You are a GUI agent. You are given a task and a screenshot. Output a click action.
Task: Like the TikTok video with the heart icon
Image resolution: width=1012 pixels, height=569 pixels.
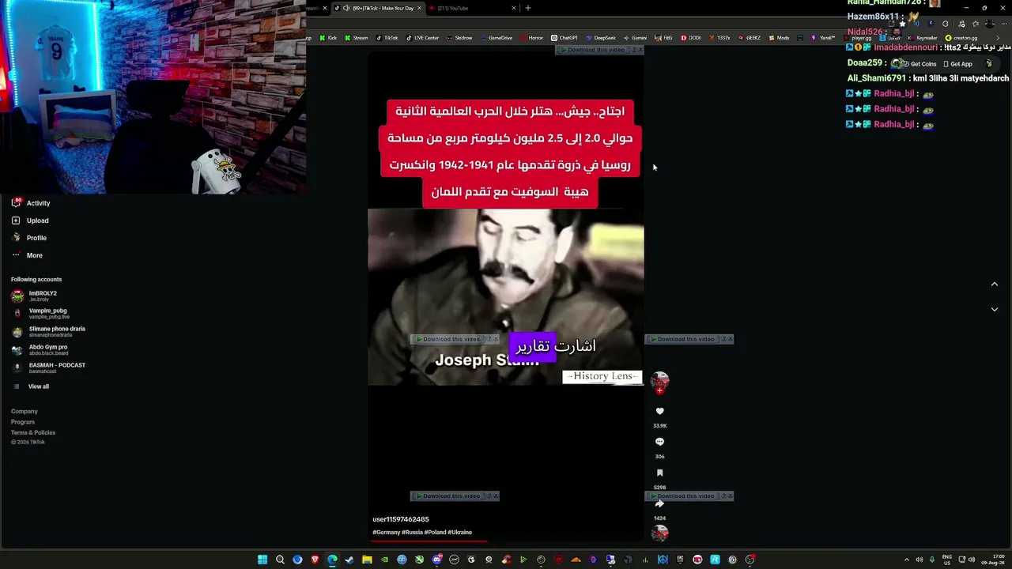659,411
